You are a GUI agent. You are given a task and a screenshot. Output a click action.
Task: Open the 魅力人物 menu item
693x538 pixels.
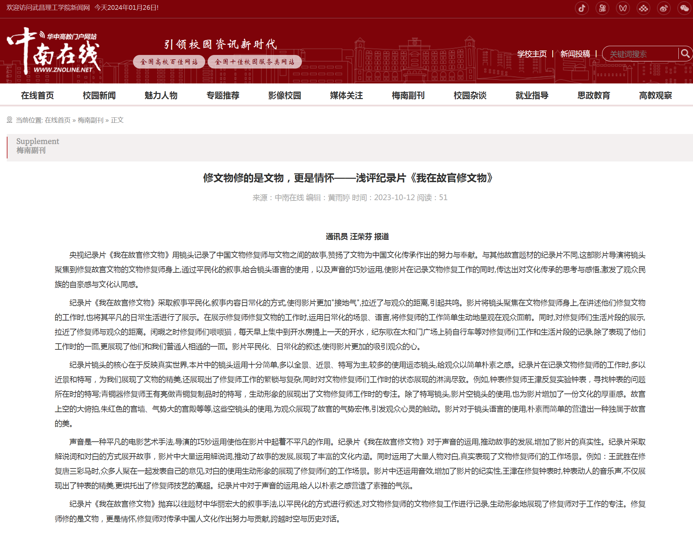click(161, 95)
